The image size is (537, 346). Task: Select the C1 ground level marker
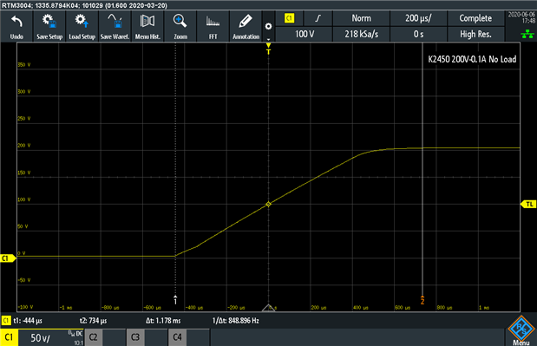(x=8, y=258)
